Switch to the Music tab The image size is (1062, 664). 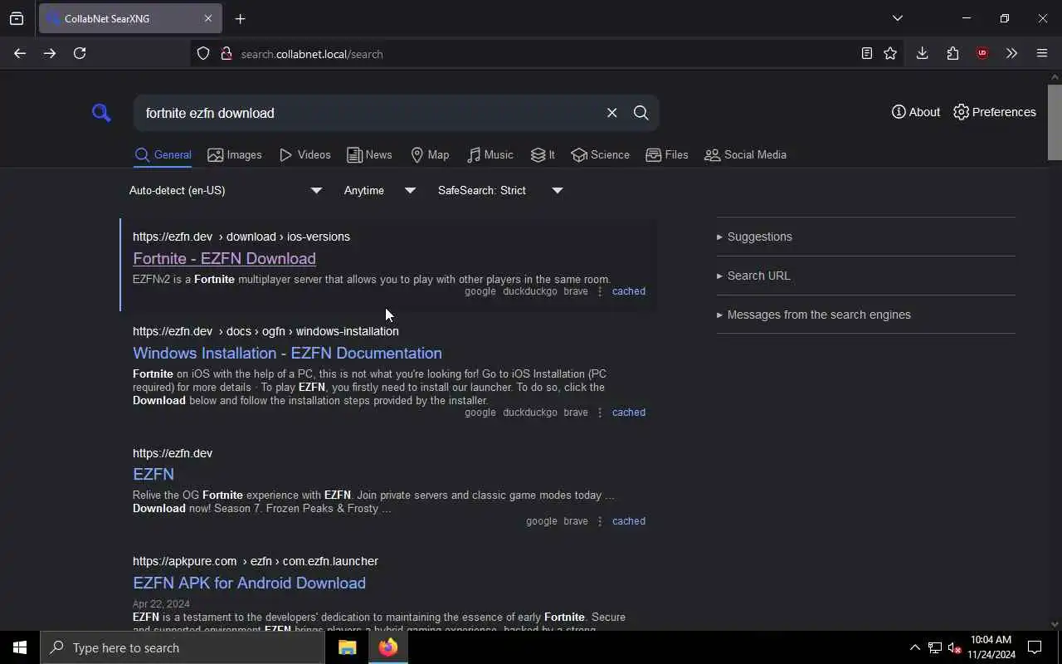pyautogui.click(x=490, y=155)
